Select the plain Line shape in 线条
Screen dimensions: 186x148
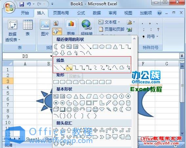pos(56,68)
